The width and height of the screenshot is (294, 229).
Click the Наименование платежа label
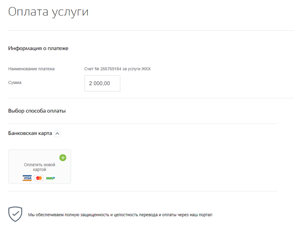(31, 69)
